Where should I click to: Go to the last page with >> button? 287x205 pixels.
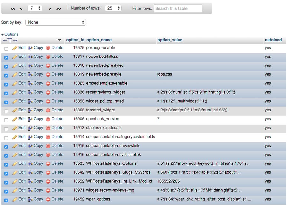click(59, 9)
